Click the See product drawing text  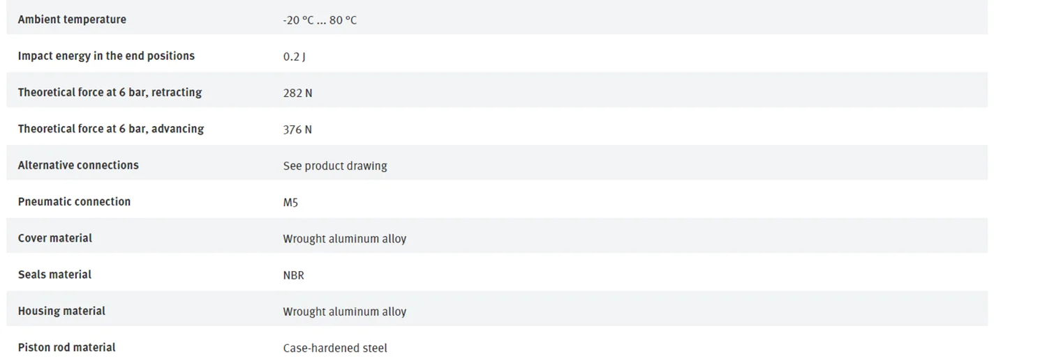(335, 166)
